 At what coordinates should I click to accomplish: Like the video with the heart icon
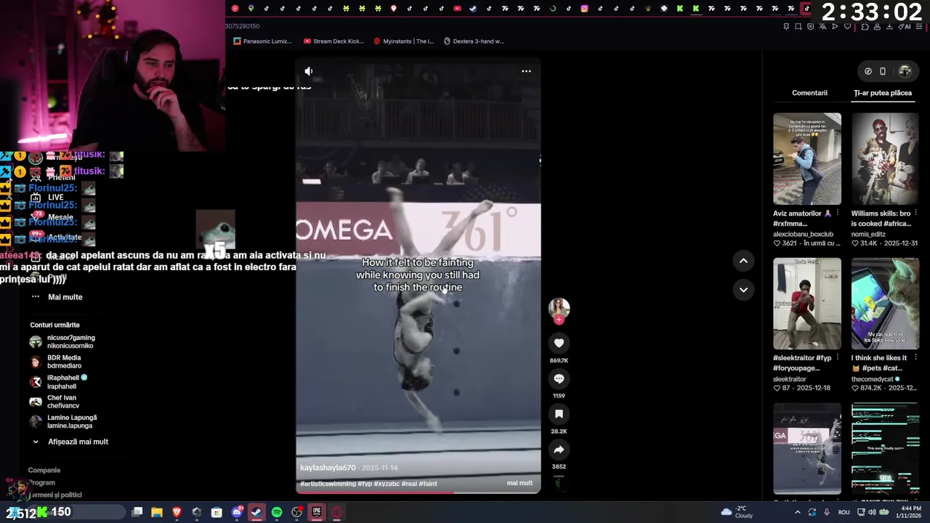[559, 343]
